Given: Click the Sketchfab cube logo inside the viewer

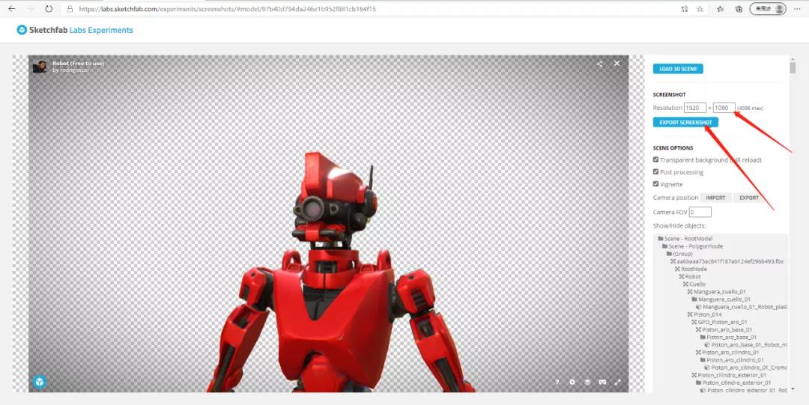Looking at the screenshot, I should tap(40, 382).
